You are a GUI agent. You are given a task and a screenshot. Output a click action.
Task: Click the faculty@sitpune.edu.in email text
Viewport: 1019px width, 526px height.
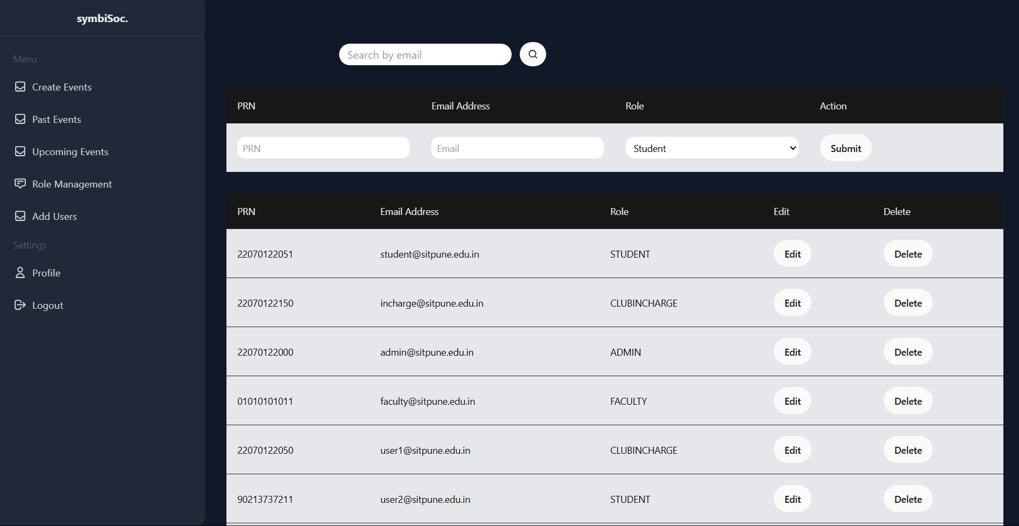(x=428, y=402)
